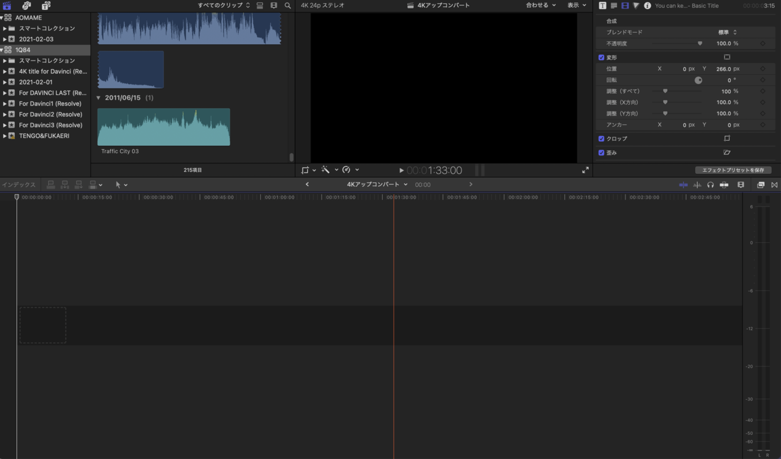
Task: Switch browser to filmstrip view icon
Action: (x=273, y=5)
